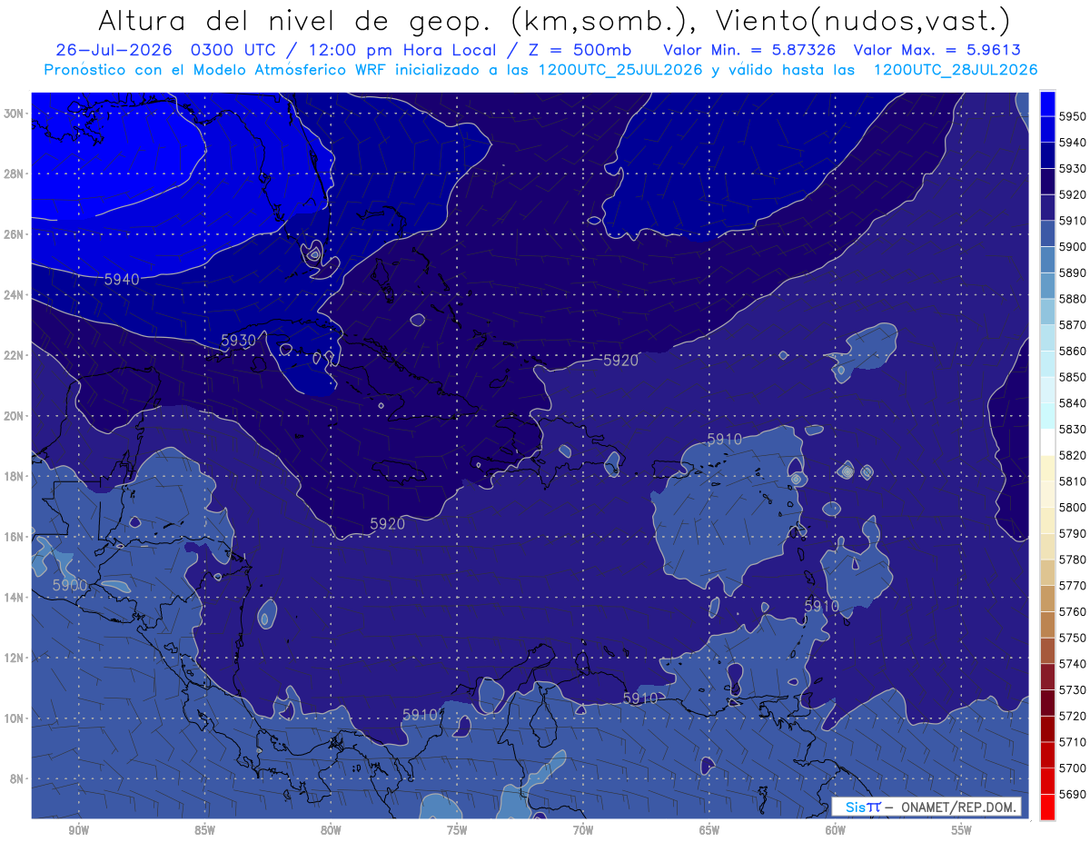
Task: Click the 5910 contour label near 70W
Action: (x=640, y=698)
